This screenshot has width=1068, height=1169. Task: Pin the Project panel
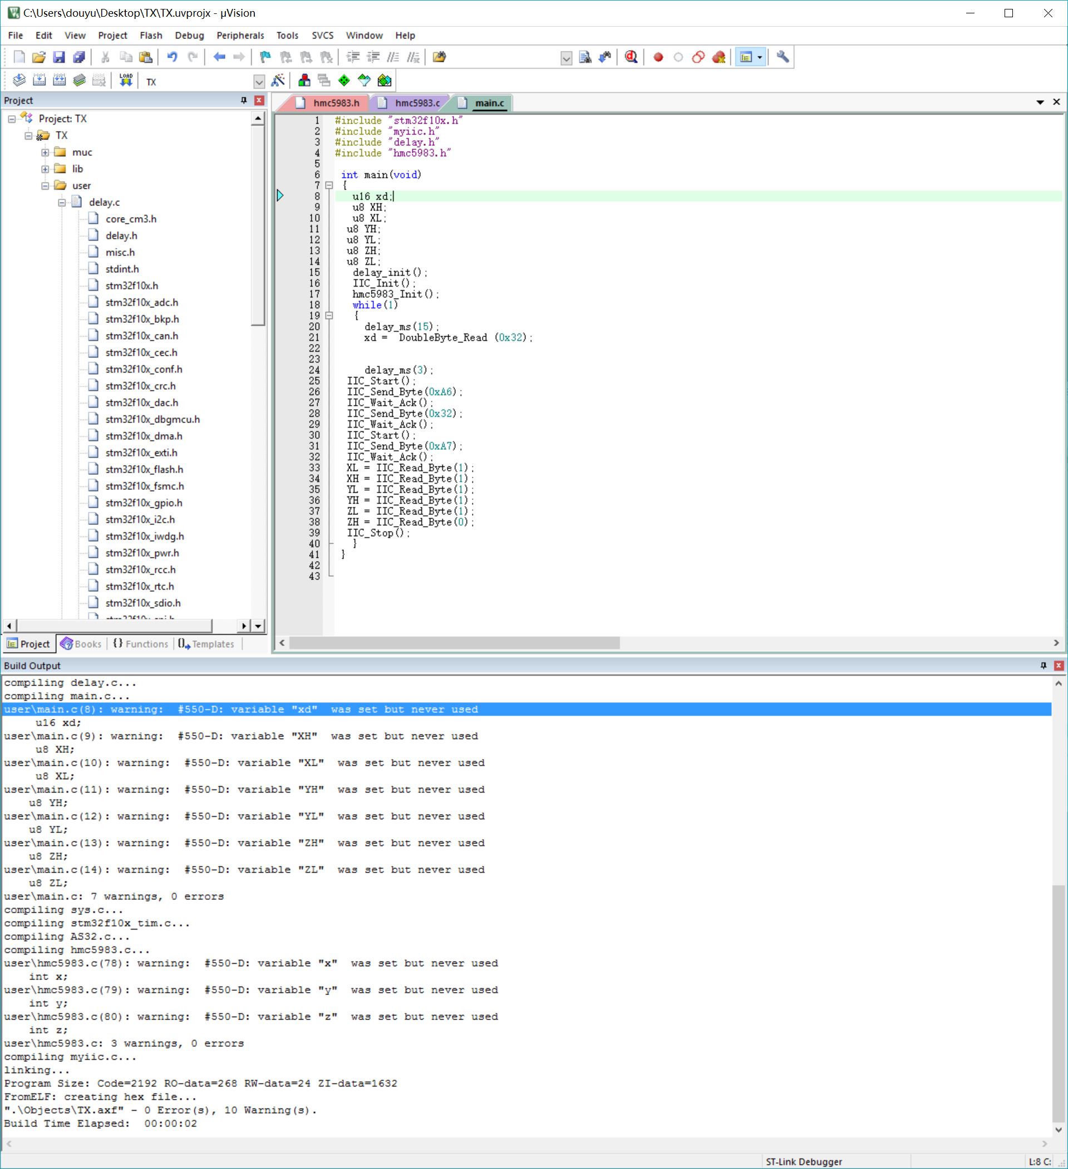(x=244, y=100)
